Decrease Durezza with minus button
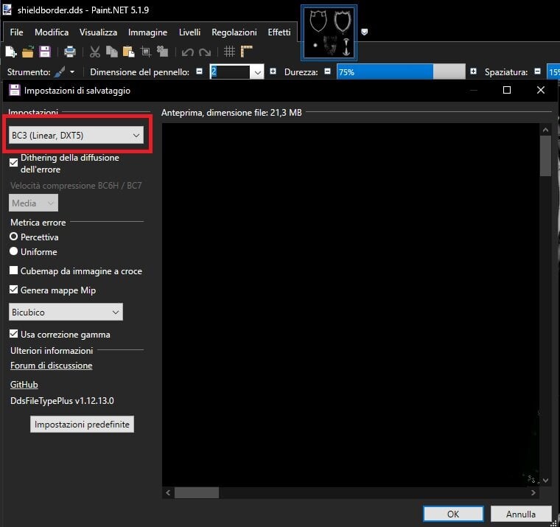This screenshot has width=560, height=527. tap(327, 71)
